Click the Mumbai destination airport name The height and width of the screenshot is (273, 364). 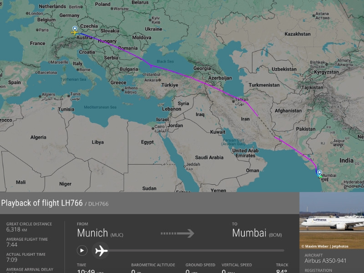[249, 233]
